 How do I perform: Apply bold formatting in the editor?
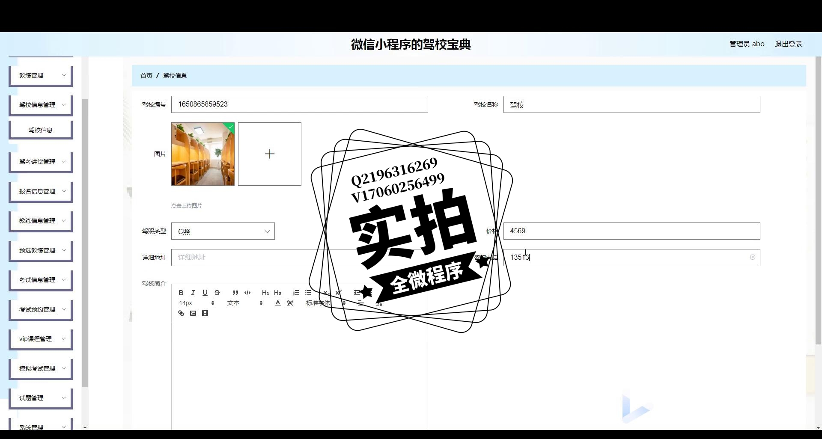pos(181,293)
